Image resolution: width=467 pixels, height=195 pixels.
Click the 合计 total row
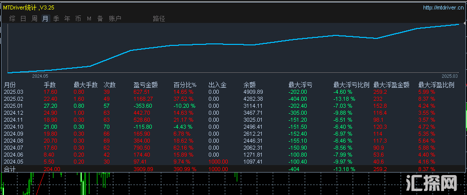(234, 169)
